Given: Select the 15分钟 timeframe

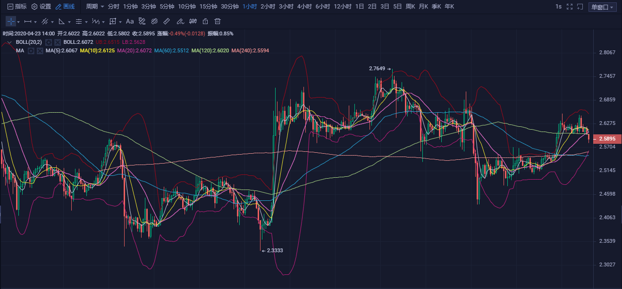Looking at the screenshot, I should (x=208, y=7).
